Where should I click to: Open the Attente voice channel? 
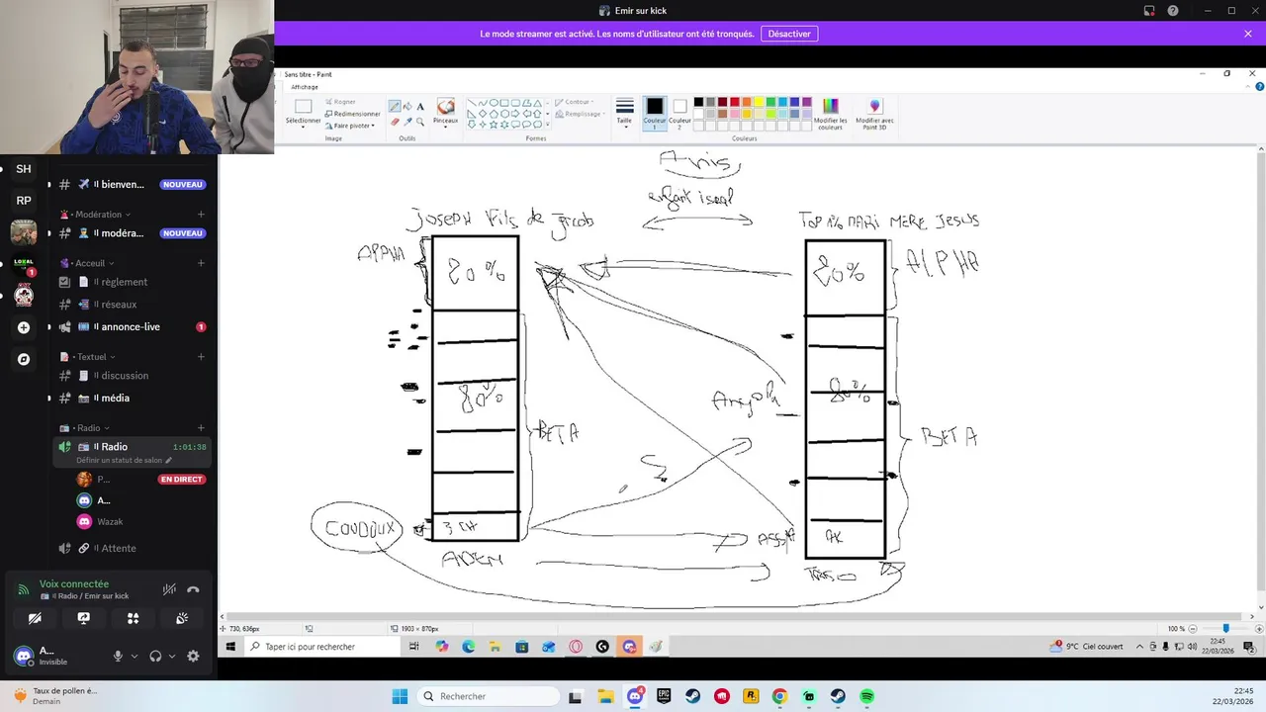coord(132,548)
